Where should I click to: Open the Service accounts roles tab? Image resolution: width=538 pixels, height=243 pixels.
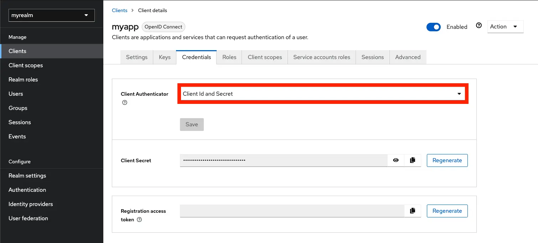pyautogui.click(x=321, y=57)
